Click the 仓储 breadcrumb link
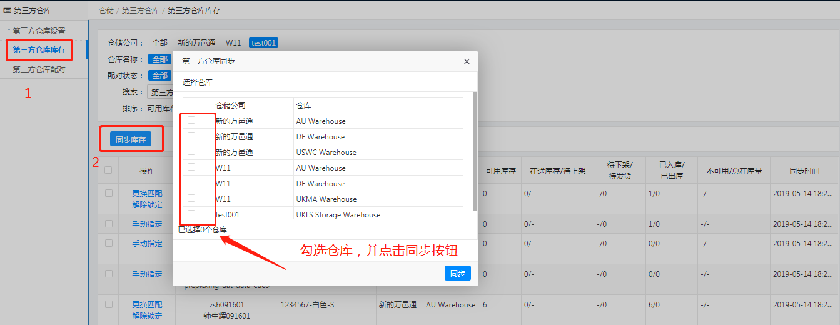Viewport: 840px width, 325px height. tap(107, 11)
